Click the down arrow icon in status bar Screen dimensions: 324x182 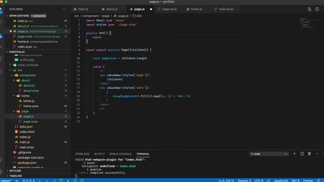tap(47, 180)
